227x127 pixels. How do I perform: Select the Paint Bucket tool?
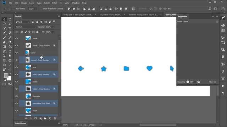pos(10,47)
